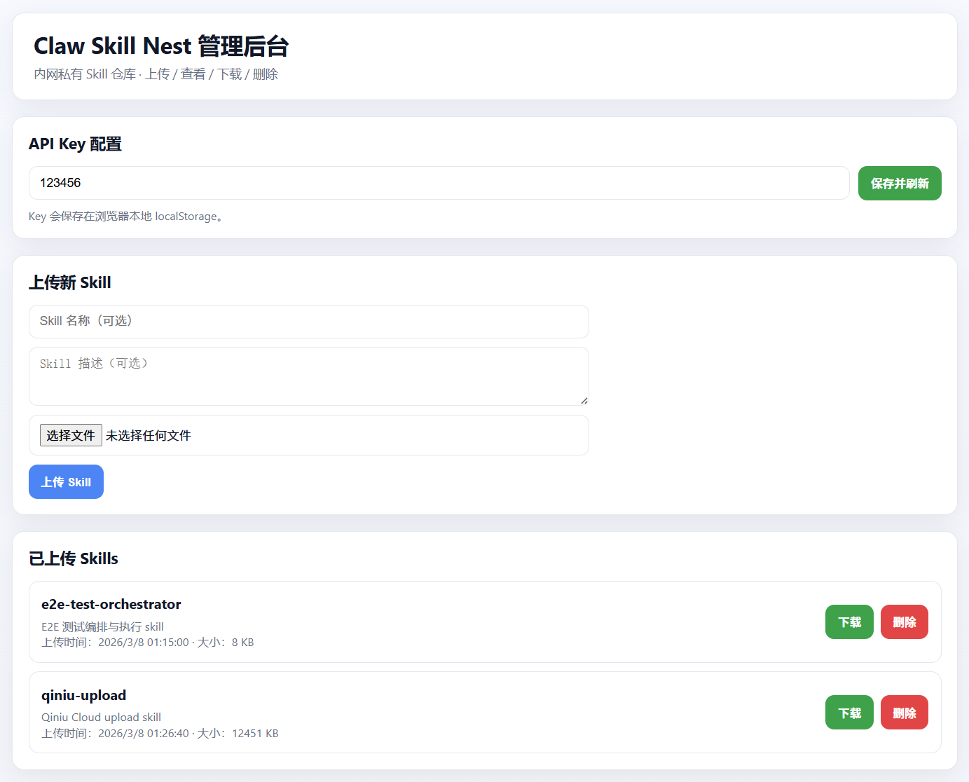This screenshot has width=969, height=782.
Task: Open the 选择文件 file chooser
Action: (71, 435)
